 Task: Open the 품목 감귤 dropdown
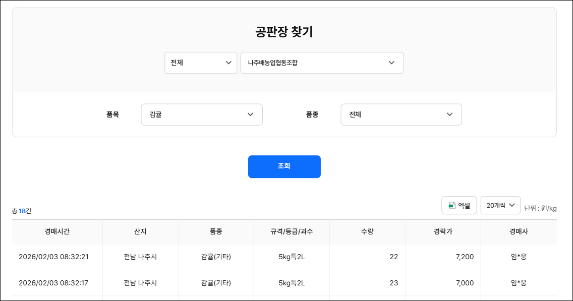pyautogui.click(x=202, y=114)
